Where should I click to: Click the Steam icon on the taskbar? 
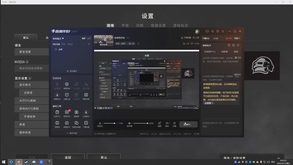pyautogui.click(x=26, y=162)
